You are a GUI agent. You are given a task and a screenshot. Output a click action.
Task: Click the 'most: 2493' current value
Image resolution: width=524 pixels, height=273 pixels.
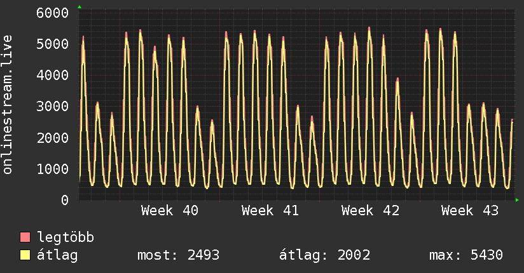pos(178,255)
